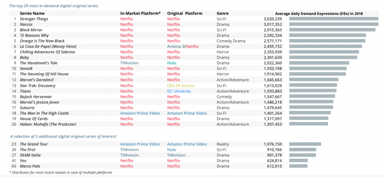Click the CBS All Access platform label
384x179 pixels.
(180, 86)
